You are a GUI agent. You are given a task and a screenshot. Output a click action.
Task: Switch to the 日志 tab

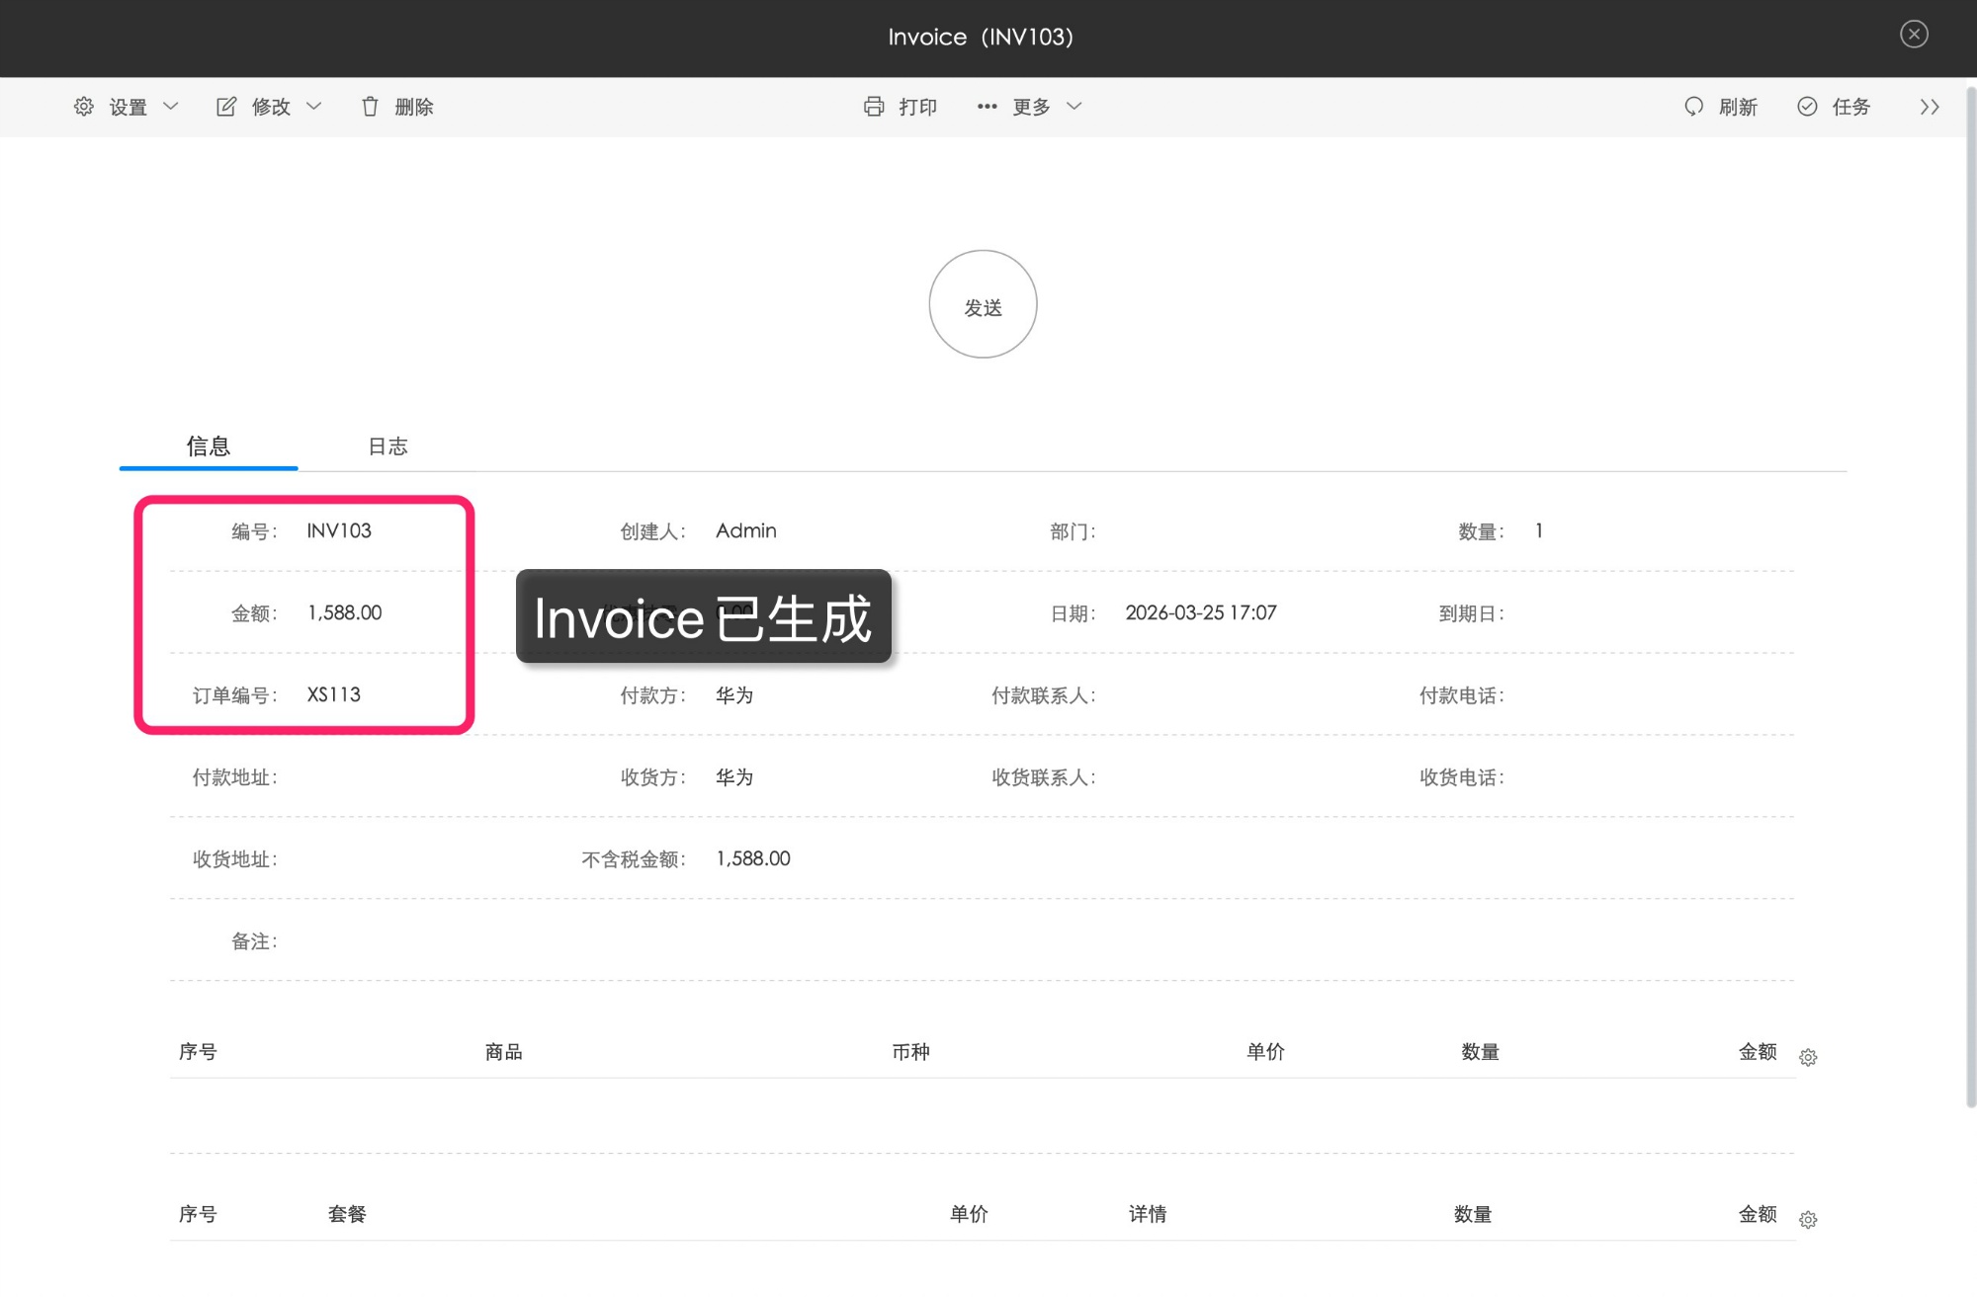click(x=387, y=446)
